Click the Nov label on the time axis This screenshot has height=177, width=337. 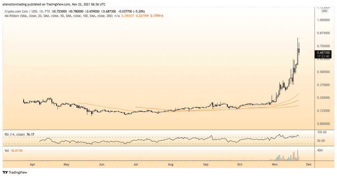pyautogui.click(x=275, y=165)
